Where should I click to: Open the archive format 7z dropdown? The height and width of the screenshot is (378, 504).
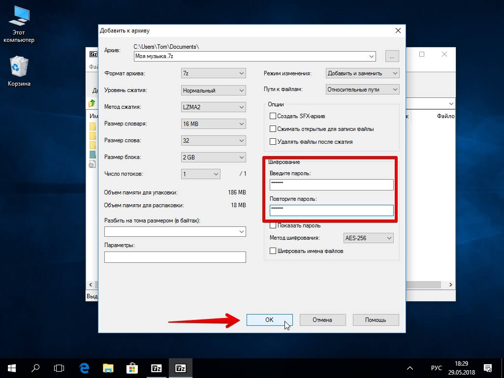[x=214, y=73]
